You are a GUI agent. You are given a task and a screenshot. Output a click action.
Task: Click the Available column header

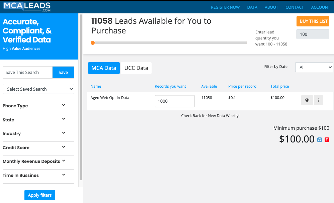(209, 86)
